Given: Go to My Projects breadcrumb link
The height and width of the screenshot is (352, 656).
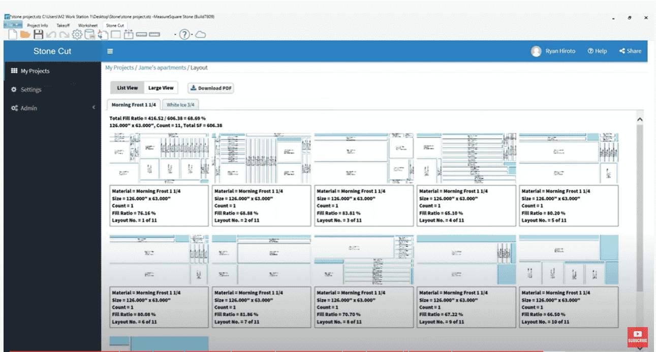Looking at the screenshot, I should click(x=119, y=68).
